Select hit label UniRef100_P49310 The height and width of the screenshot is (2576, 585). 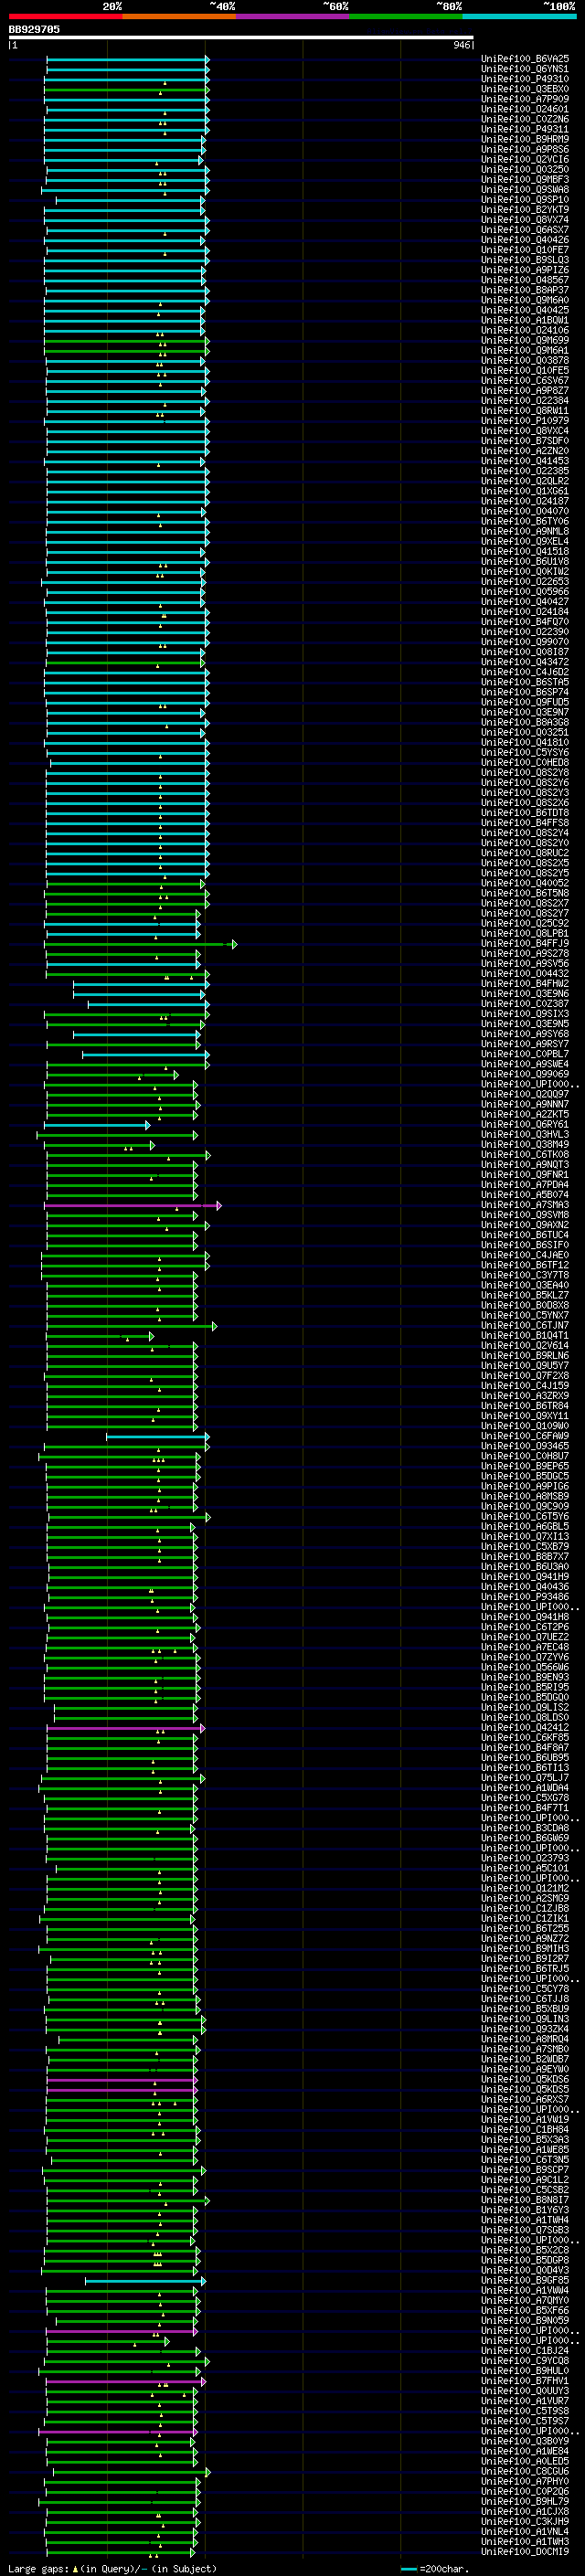[x=525, y=79]
